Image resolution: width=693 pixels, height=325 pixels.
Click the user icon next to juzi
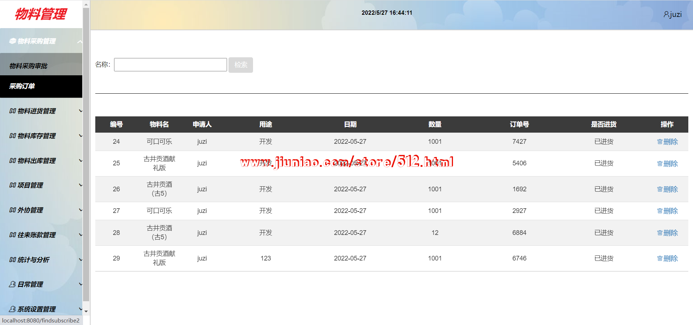(666, 14)
